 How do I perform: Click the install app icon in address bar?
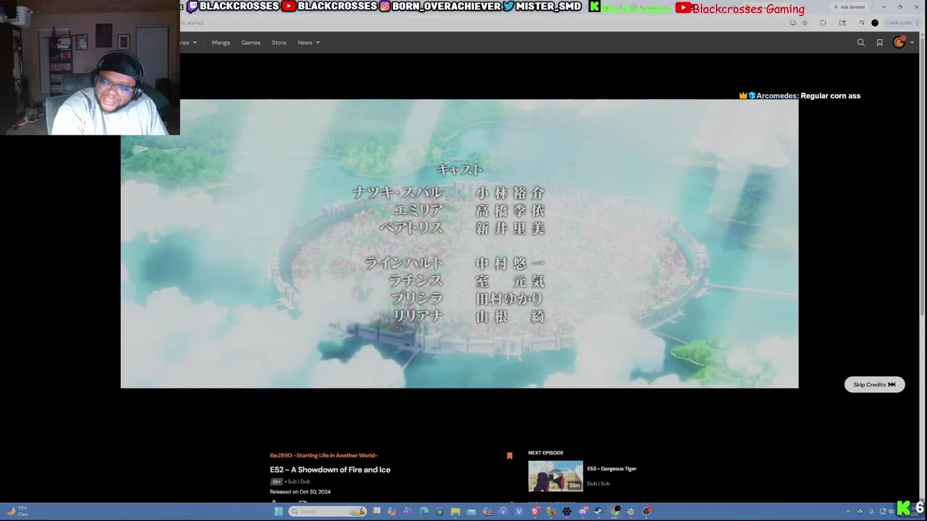[793, 23]
